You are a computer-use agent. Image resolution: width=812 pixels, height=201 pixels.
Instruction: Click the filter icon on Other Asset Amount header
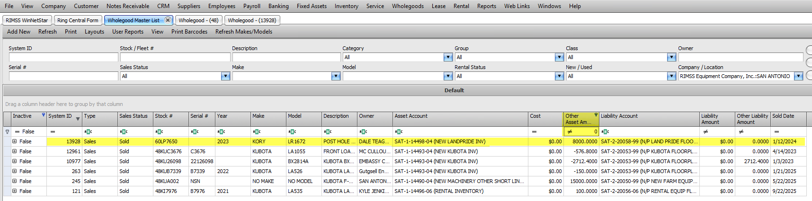(x=596, y=115)
